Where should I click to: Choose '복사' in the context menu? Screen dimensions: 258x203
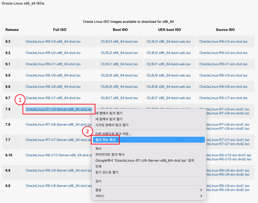(x=98, y=149)
